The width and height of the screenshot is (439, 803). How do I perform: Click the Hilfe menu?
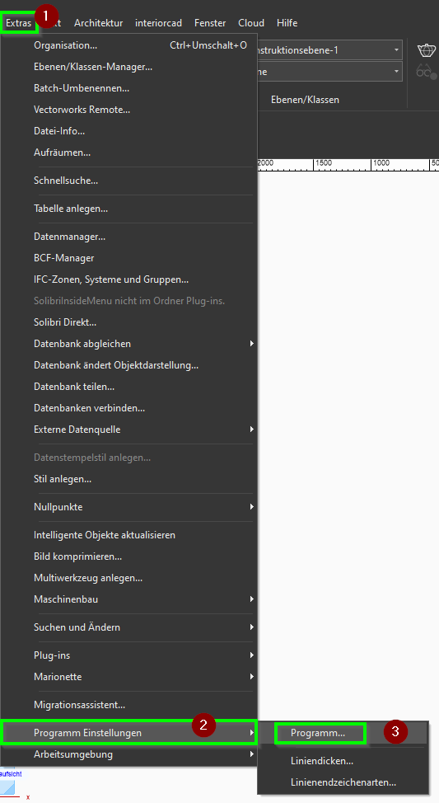pos(287,23)
